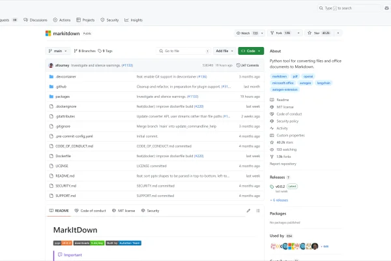Click the MIT license scale icon
Viewport: 391px width, 261px height.
272,107
